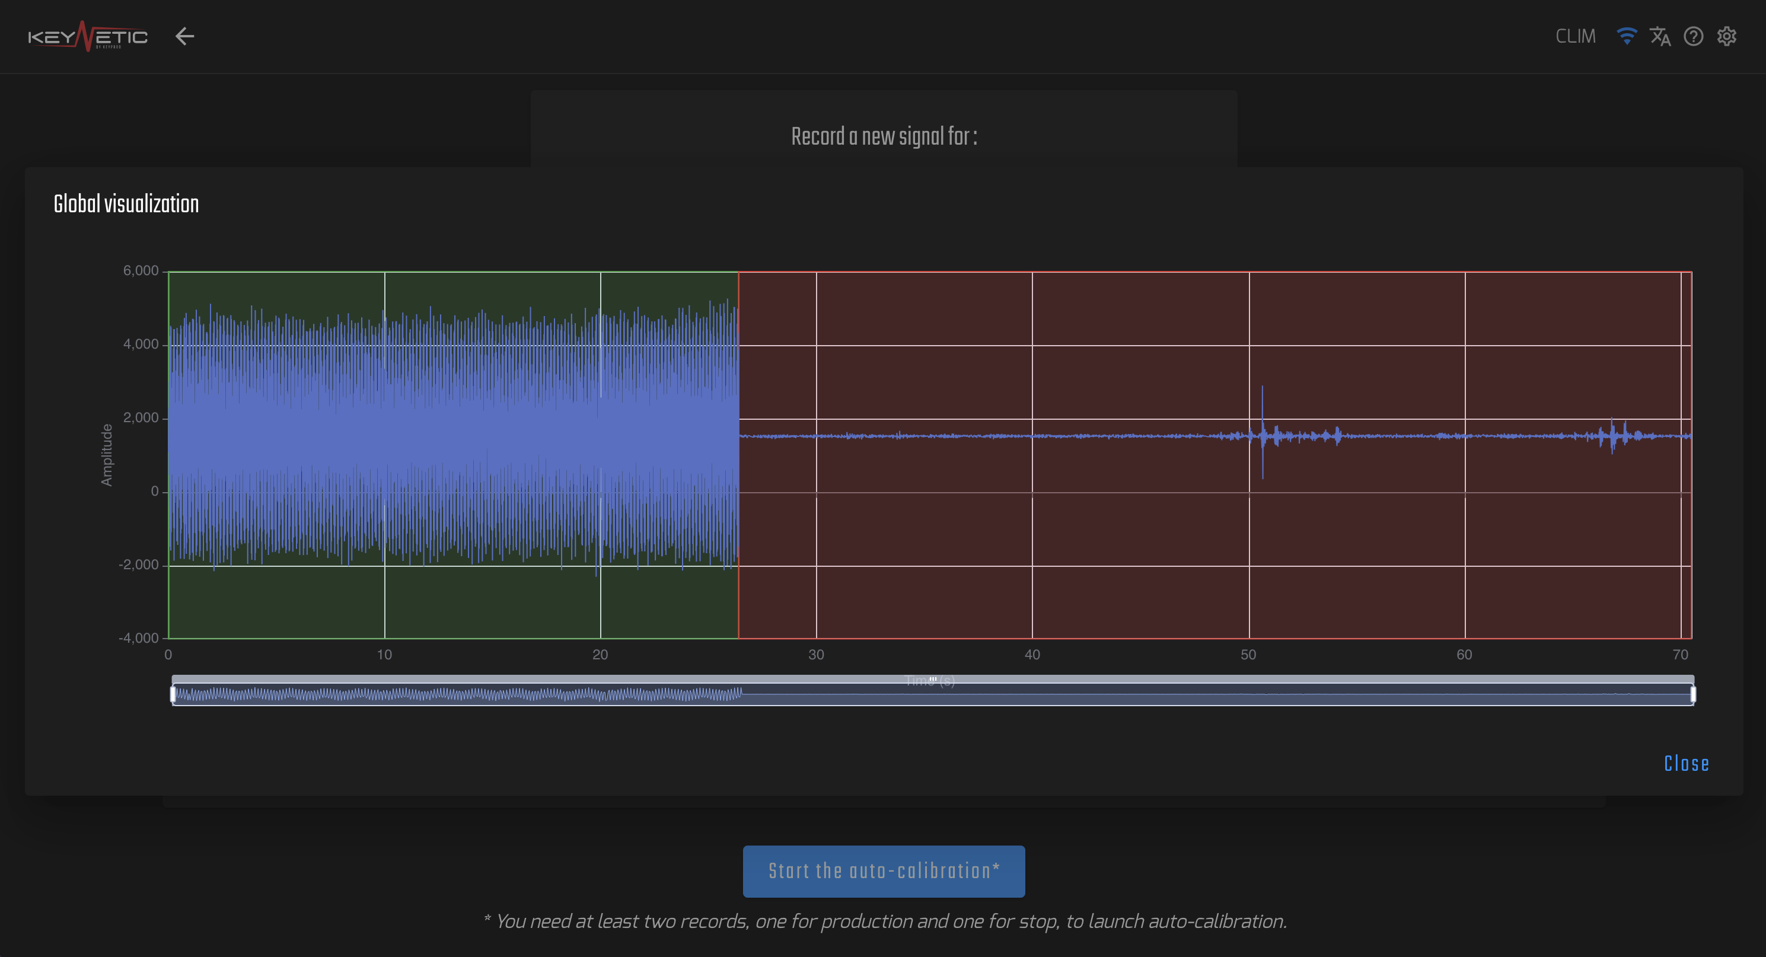This screenshot has width=1766, height=957.
Task: Grab the right handle of zoom slider
Action: [1692, 694]
